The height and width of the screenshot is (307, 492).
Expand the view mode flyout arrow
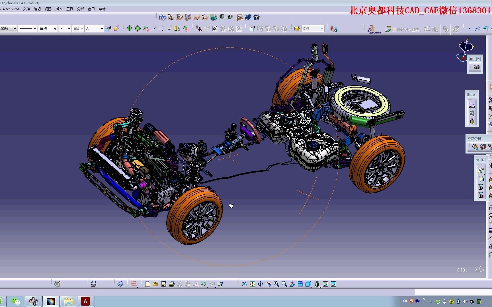pos(320,287)
